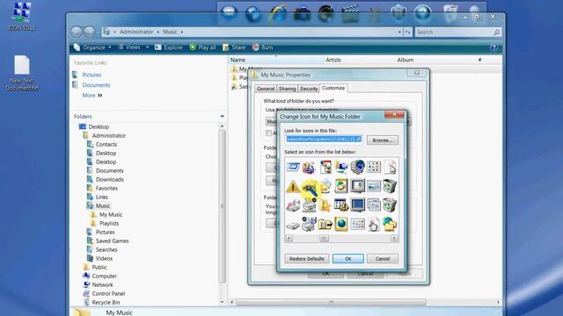
Task: Go back with Explorer's back arrow
Action: (x=77, y=32)
